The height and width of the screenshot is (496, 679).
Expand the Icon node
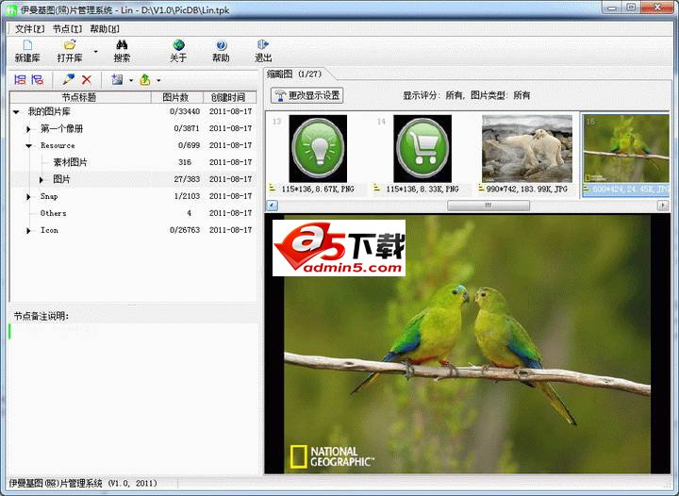coord(28,231)
